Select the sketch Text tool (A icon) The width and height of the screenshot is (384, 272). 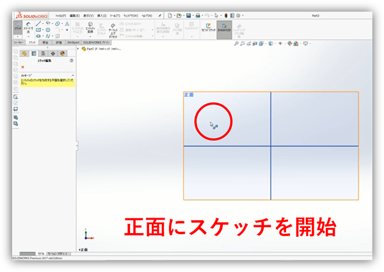[x=67, y=24]
